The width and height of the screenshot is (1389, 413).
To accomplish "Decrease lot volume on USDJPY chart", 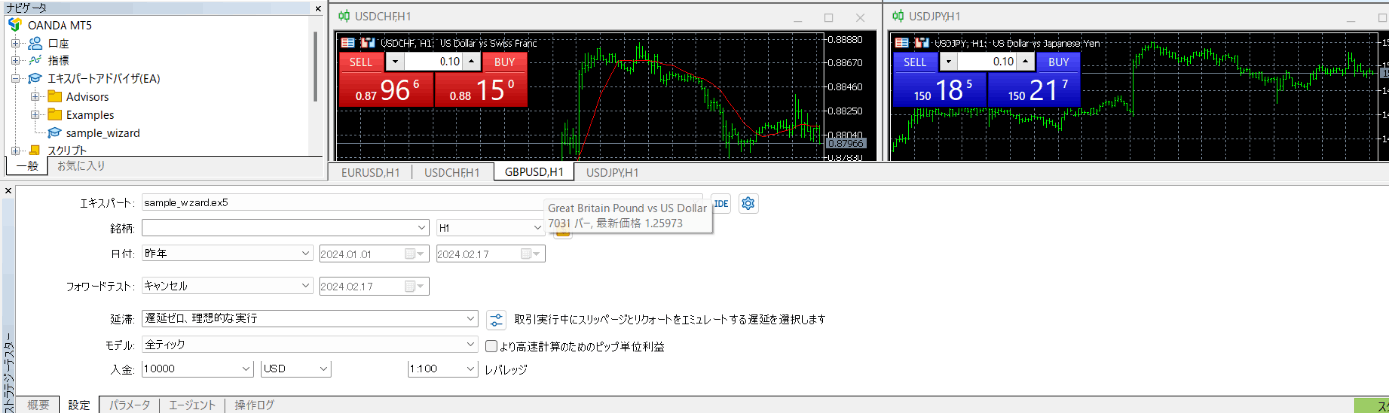I will [948, 62].
